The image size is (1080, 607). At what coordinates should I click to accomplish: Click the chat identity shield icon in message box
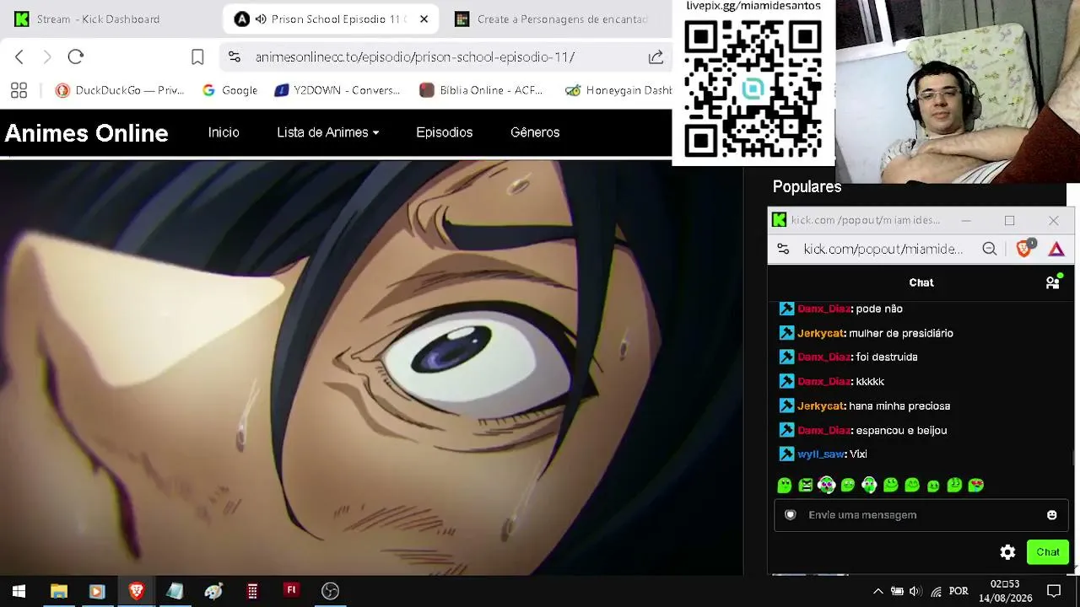(x=791, y=515)
